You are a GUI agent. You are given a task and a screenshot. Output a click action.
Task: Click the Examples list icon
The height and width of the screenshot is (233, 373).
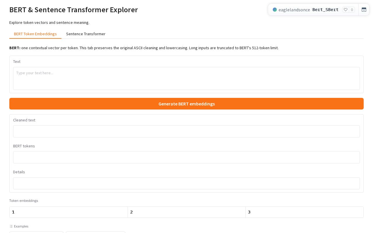click(11, 226)
